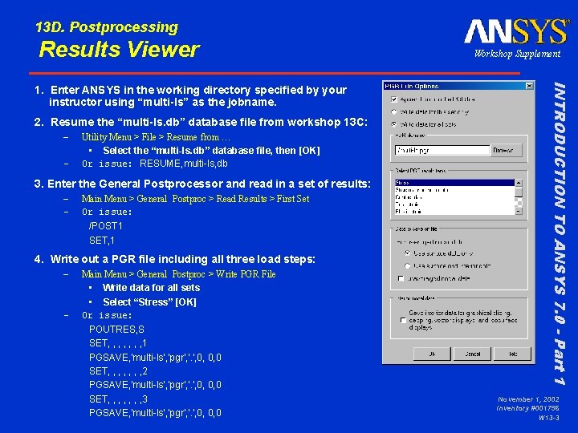Enable Save interior data for graphical slicing checkbox
Viewport: 578px width, 433px height.
pos(403,320)
